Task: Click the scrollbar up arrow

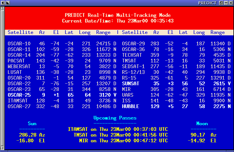Action: click(x=2, y=9)
